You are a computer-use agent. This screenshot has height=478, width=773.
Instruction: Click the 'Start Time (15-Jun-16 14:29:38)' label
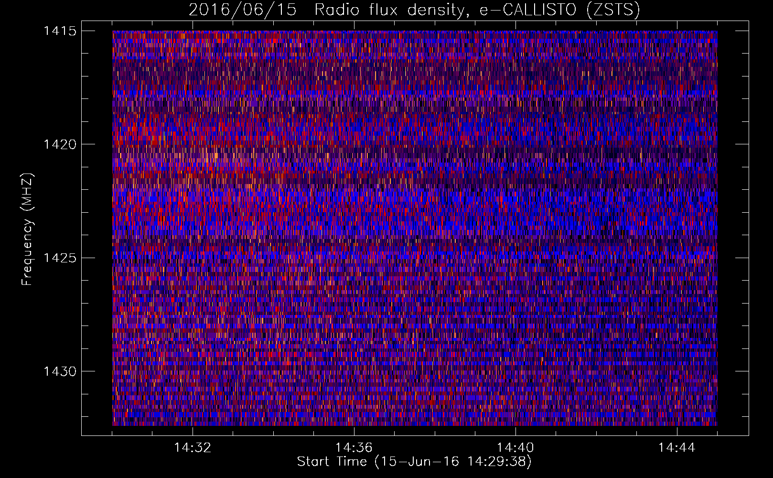(414, 462)
